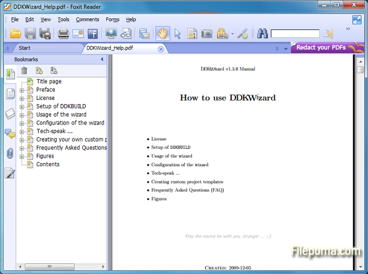Select the Hand tool
The width and height of the screenshot is (368, 274).
click(162, 34)
